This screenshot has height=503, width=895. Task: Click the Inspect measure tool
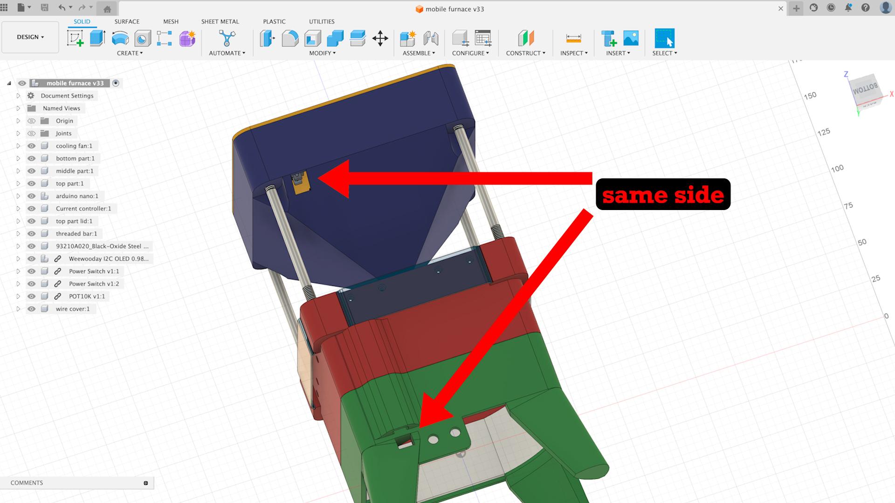tap(572, 39)
